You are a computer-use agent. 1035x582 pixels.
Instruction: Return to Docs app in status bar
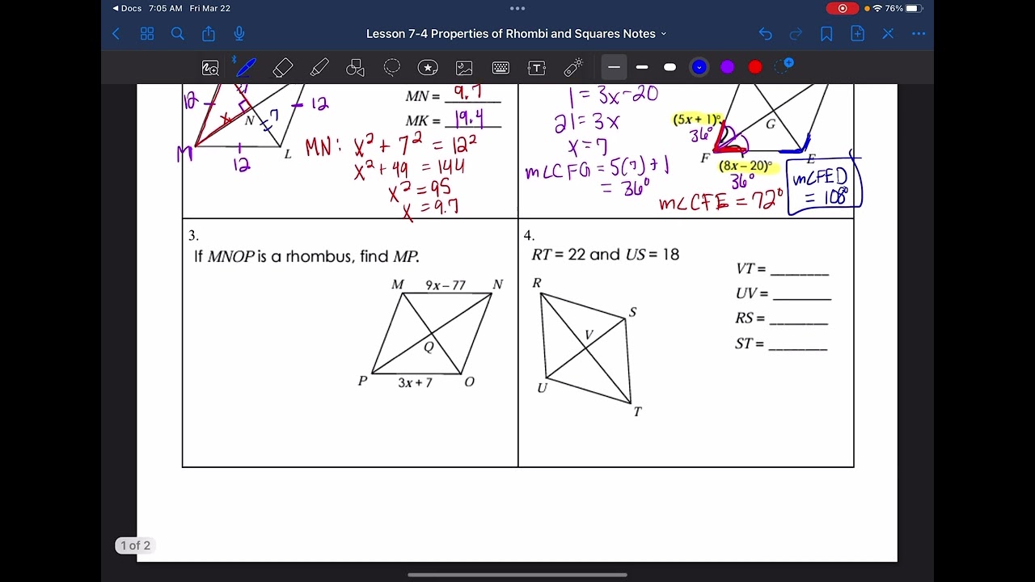pos(127,8)
